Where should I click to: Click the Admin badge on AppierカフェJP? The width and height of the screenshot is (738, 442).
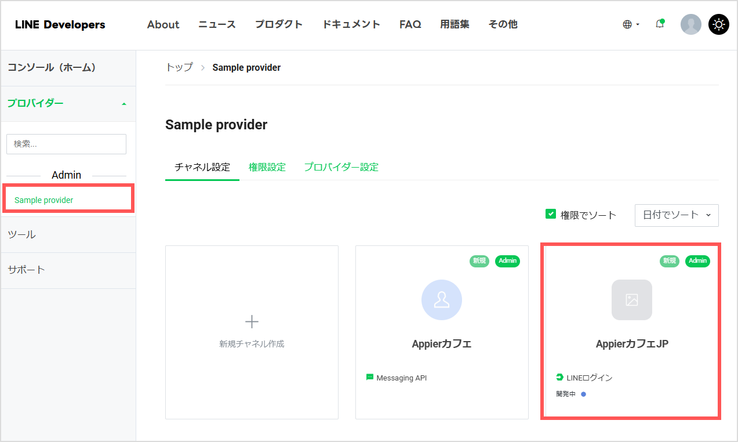coord(697,261)
